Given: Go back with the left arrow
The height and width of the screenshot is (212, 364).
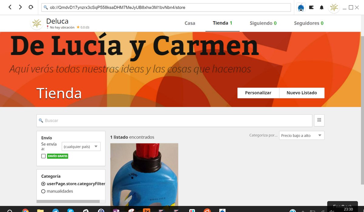Looking at the screenshot, I should click(x=10, y=7).
